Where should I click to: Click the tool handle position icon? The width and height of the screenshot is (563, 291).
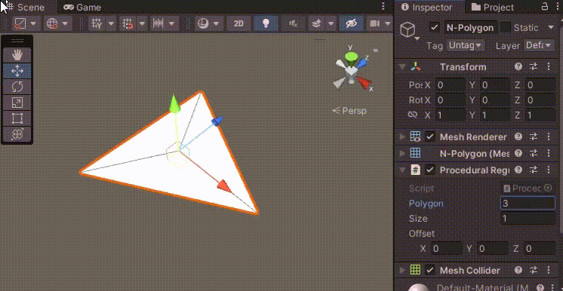pos(20,23)
